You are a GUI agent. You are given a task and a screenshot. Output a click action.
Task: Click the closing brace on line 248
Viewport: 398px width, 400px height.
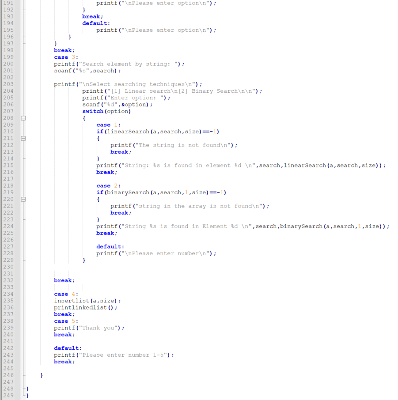coord(27,389)
